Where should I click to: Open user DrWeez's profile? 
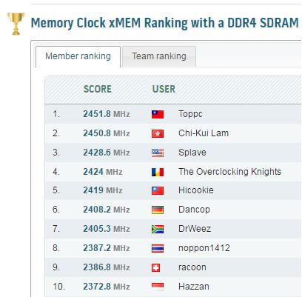pyautogui.click(x=195, y=229)
